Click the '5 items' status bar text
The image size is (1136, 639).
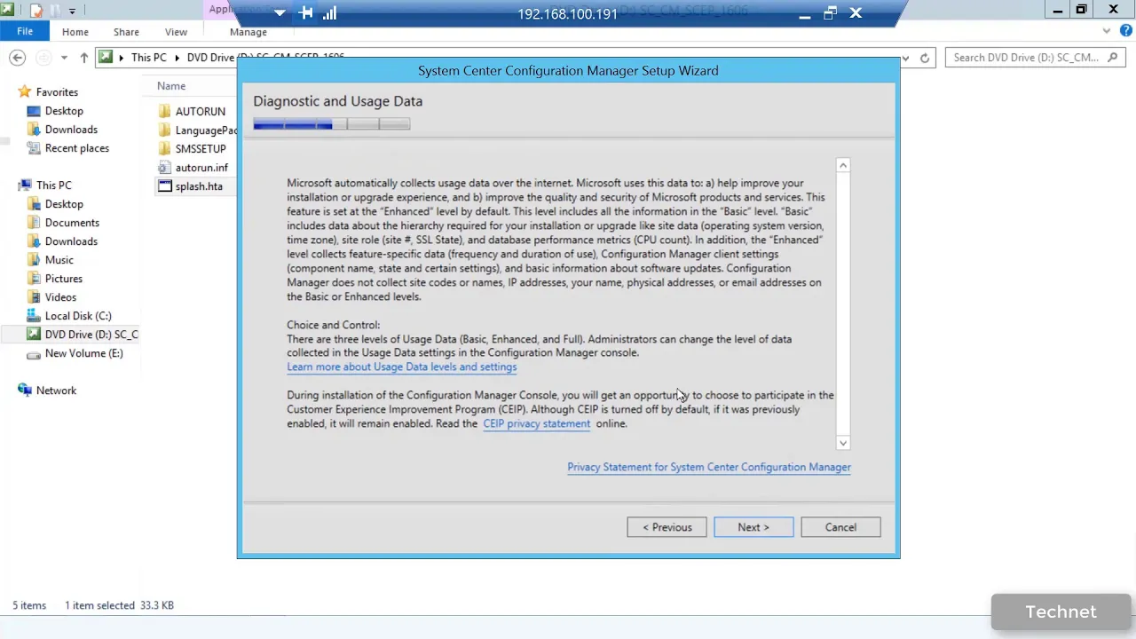coord(29,605)
